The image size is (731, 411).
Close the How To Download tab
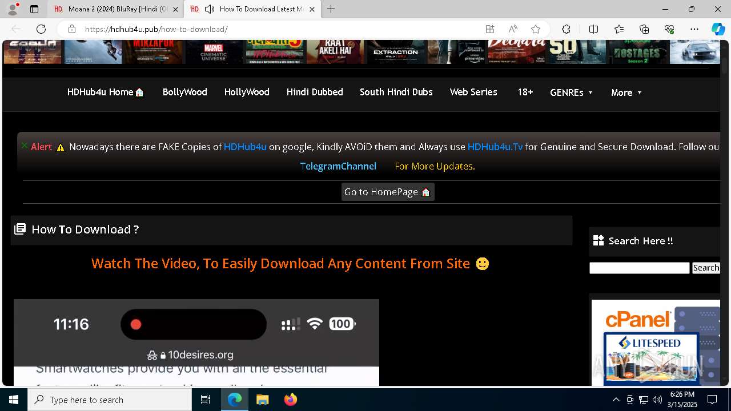(x=312, y=9)
